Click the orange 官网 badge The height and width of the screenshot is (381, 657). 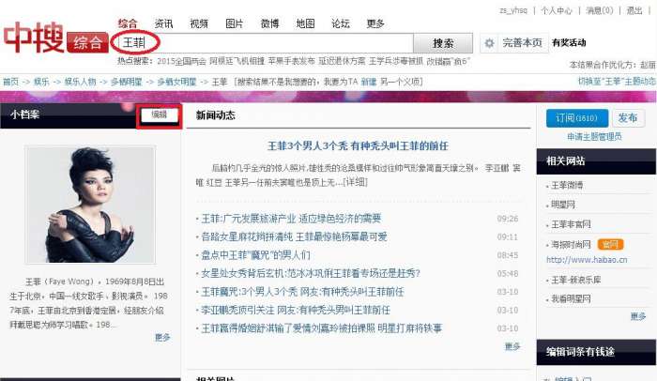[x=610, y=244]
